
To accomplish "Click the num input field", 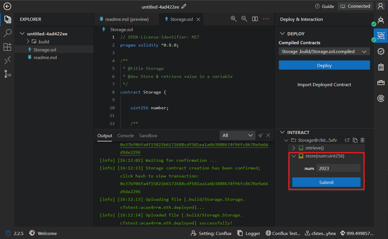I will click(x=338, y=168).
